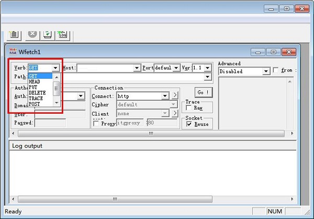This screenshot has height=219, width=314.
Task: Open the Ver version dropdown
Action: pyautogui.click(x=208, y=68)
